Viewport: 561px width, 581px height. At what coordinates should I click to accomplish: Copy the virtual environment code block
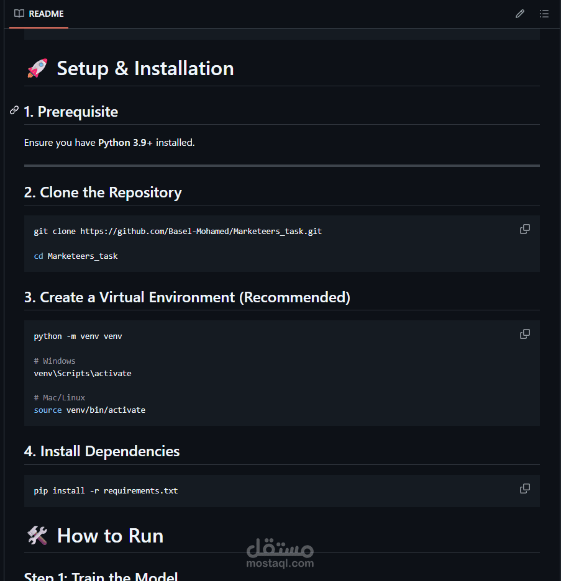click(525, 334)
